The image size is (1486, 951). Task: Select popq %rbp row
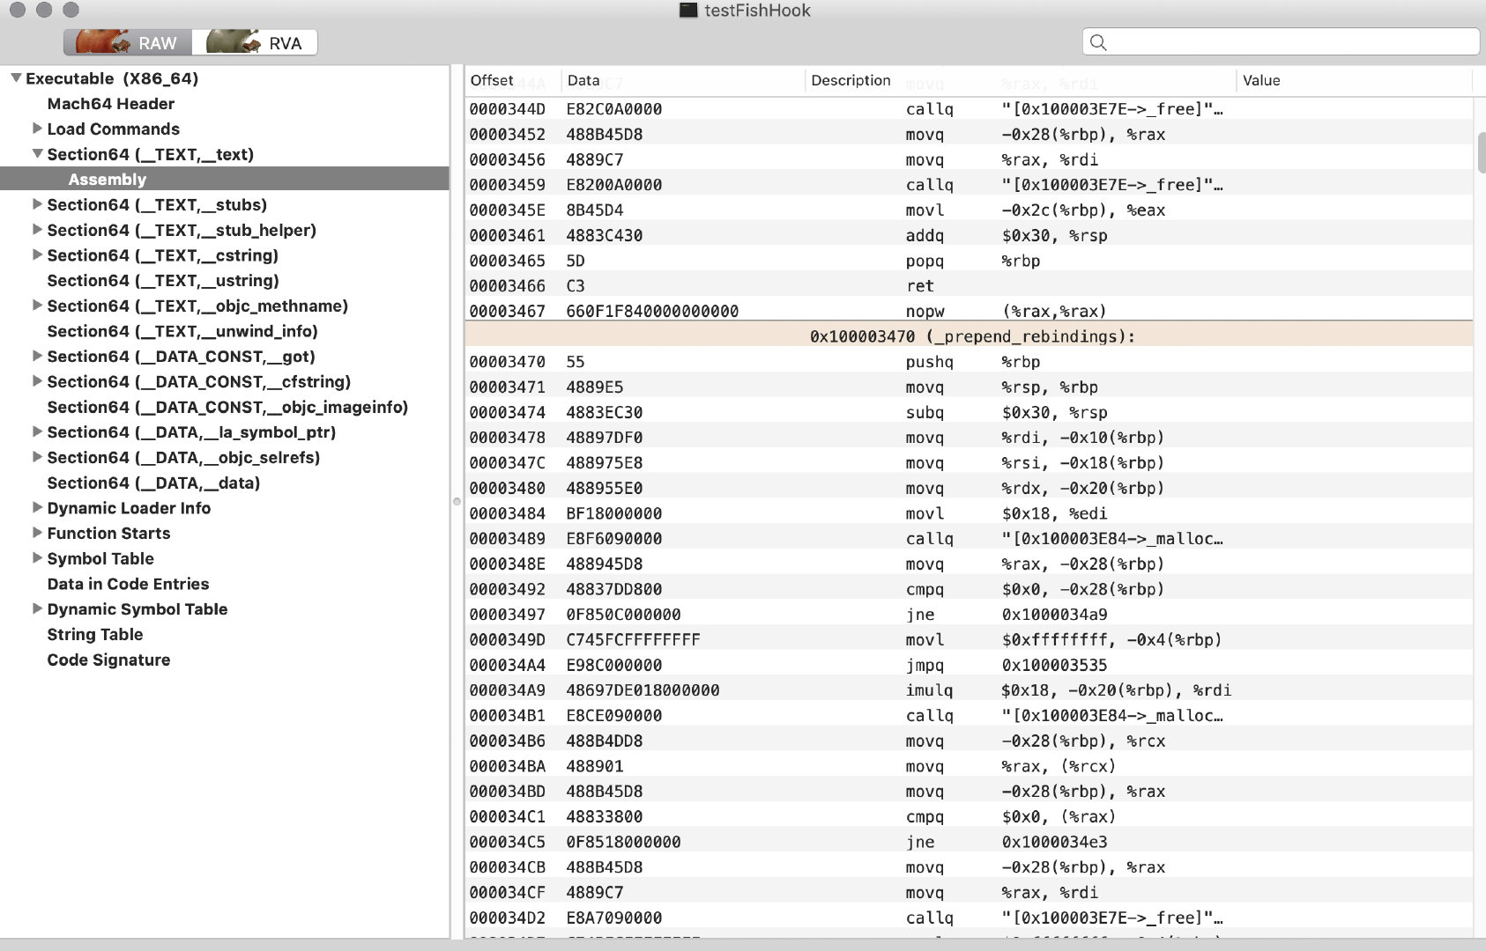point(969,261)
